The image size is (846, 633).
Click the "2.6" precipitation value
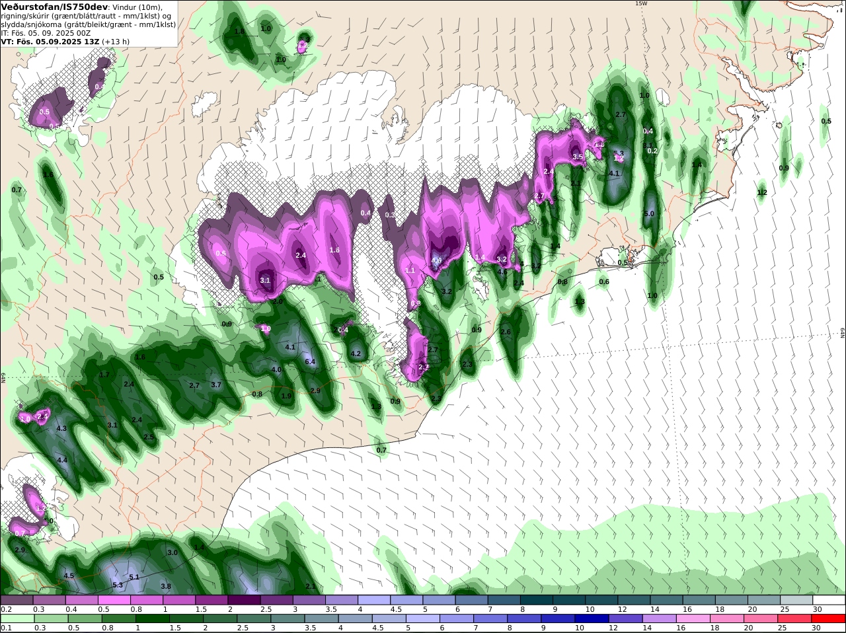(506, 332)
